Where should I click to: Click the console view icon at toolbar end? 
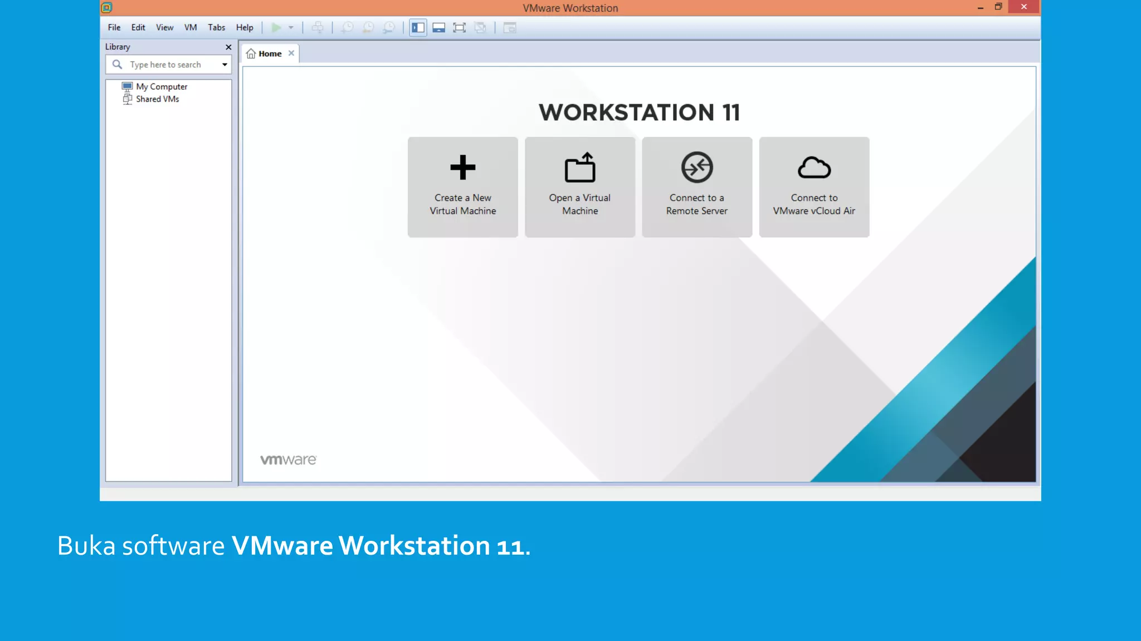[510, 28]
